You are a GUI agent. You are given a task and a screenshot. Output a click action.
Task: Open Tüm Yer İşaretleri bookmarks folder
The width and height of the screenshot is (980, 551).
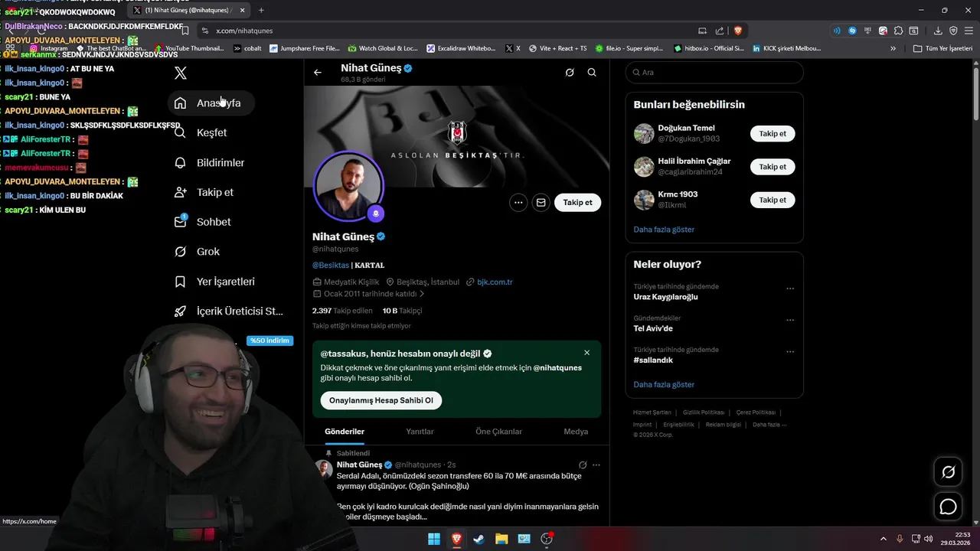click(942, 48)
